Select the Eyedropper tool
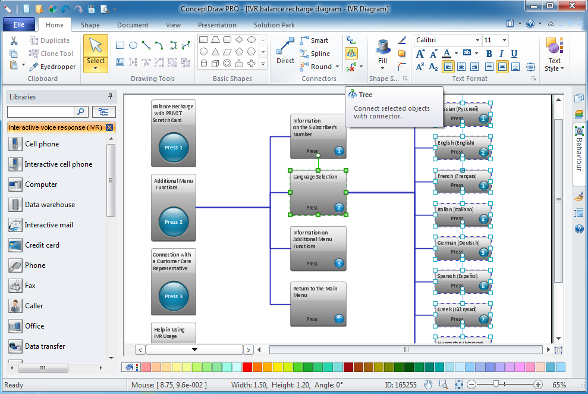This screenshot has width=588, height=394. point(53,67)
